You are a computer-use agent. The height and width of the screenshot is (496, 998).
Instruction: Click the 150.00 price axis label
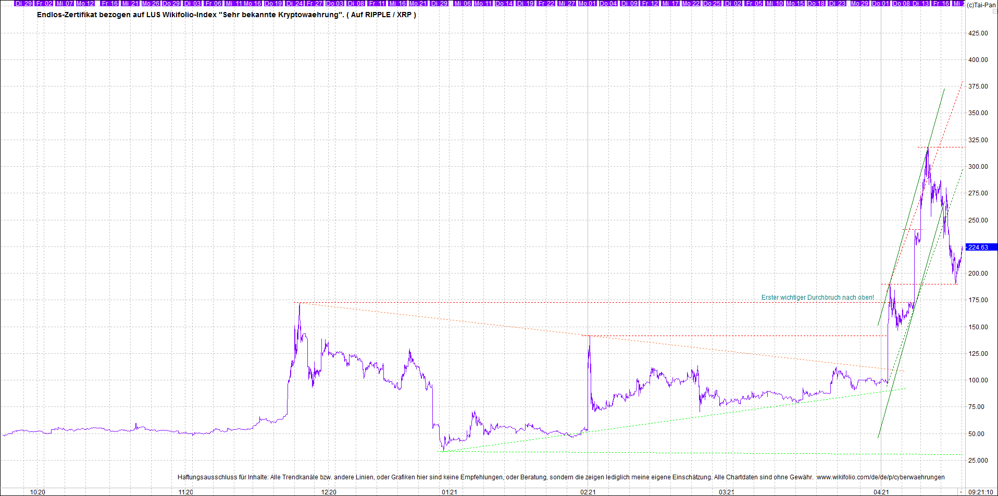[x=978, y=327]
